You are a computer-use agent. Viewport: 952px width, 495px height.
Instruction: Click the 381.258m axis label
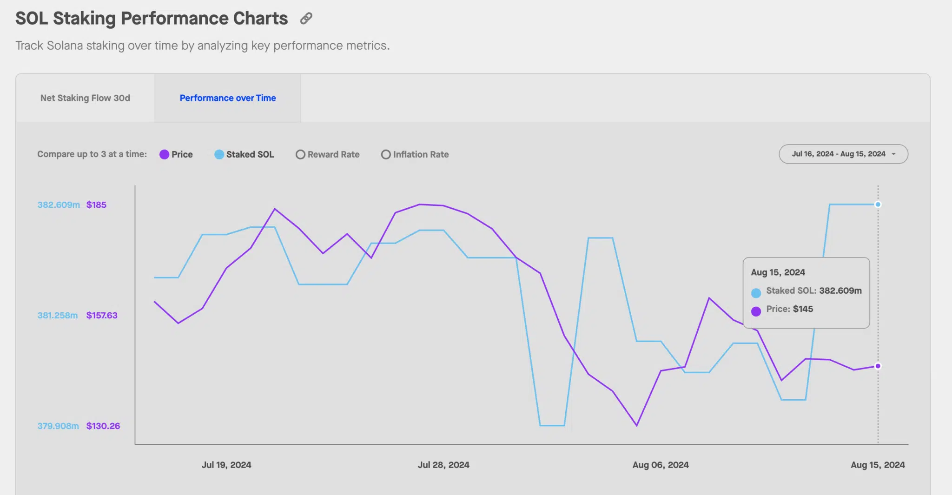click(58, 316)
